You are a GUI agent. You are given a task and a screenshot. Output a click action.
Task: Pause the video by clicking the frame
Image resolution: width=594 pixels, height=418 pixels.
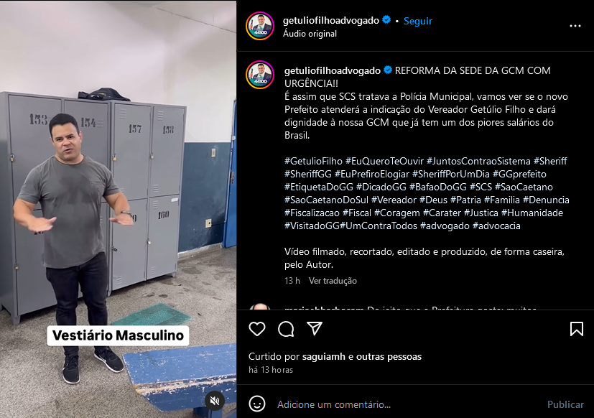click(118, 209)
